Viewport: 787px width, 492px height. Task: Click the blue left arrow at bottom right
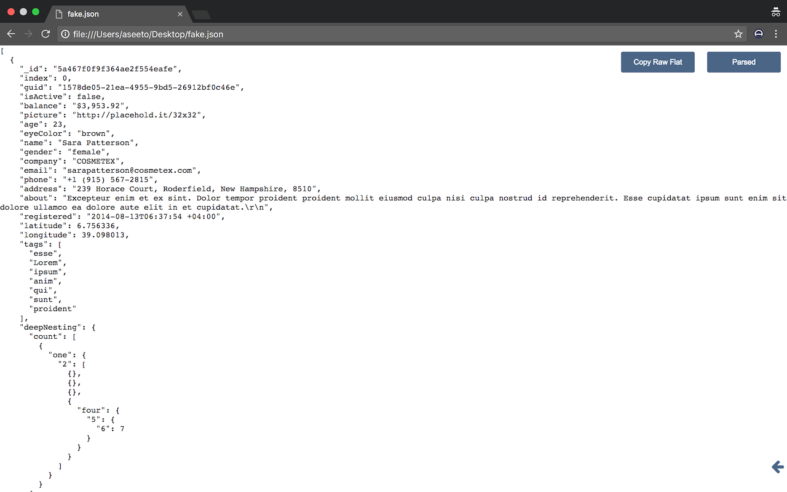pos(778,467)
